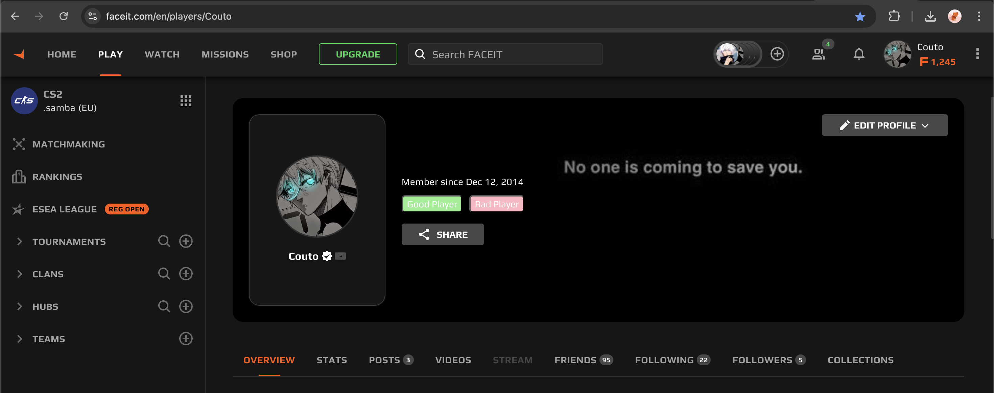Focus the Search FACEIT field

[x=505, y=54]
